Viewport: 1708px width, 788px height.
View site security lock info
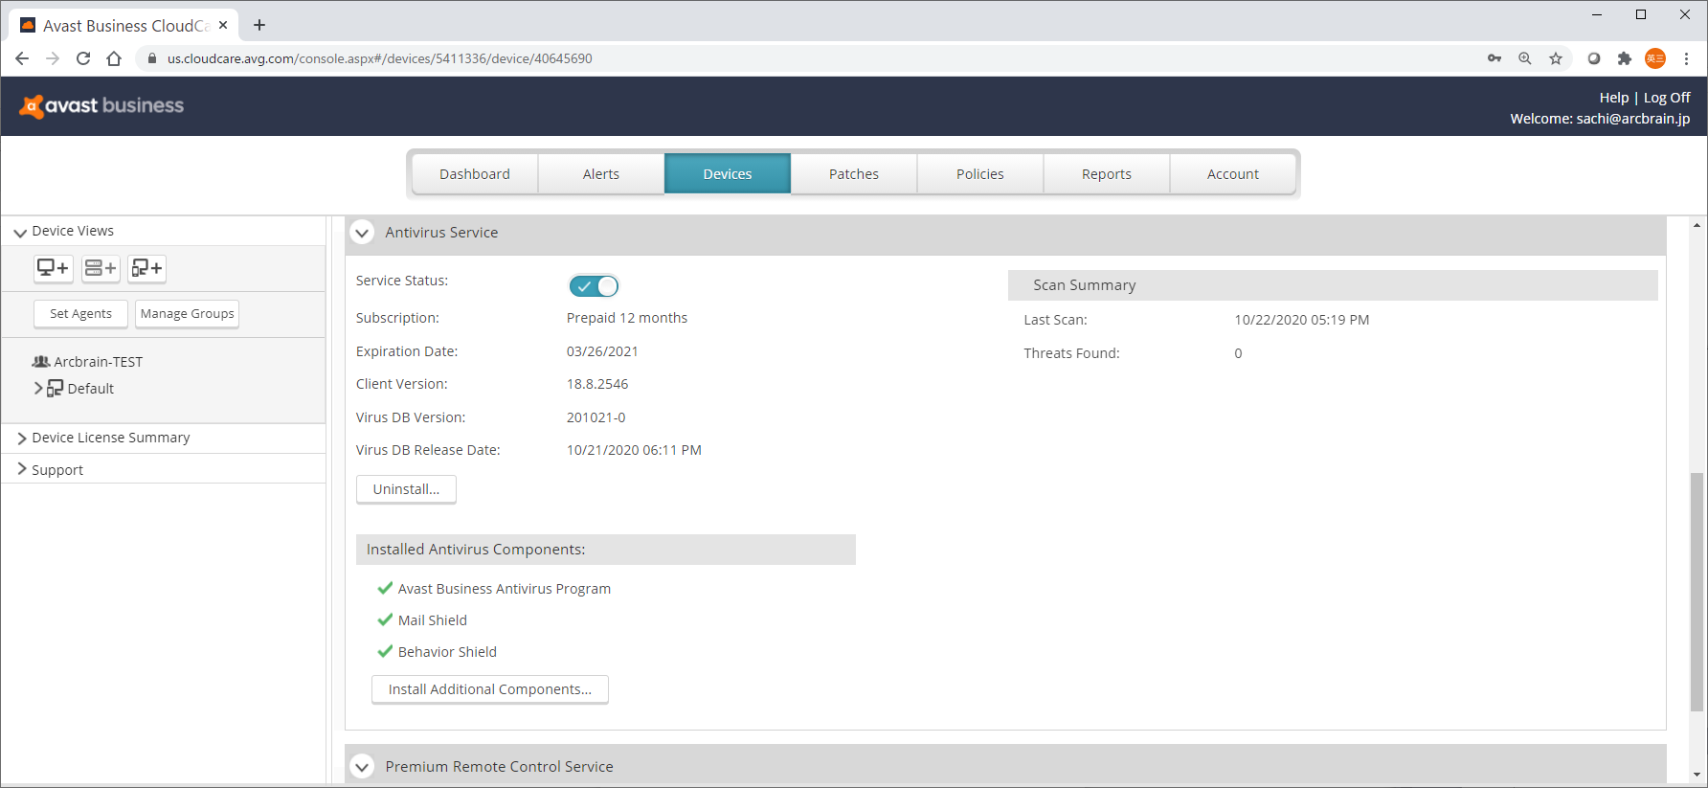(151, 58)
